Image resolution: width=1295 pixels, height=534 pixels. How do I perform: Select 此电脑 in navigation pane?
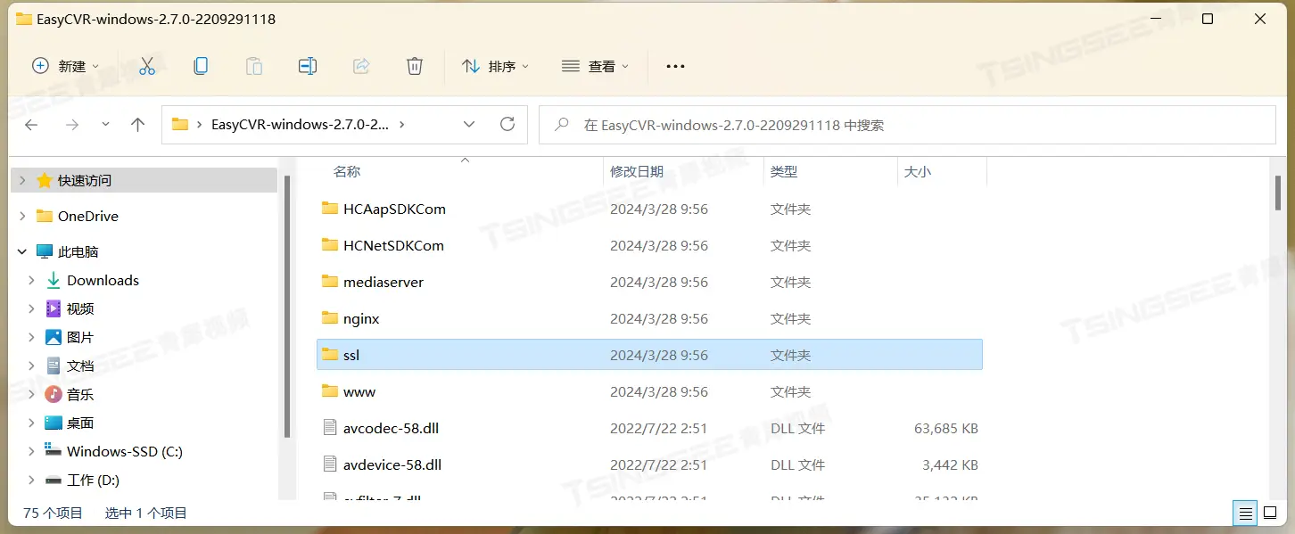(x=78, y=251)
